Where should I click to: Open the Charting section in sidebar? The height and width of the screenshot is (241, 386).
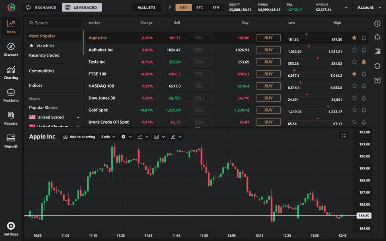[11, 72]
